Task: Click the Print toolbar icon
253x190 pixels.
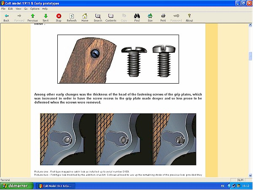Action: (x=163, y=16)
